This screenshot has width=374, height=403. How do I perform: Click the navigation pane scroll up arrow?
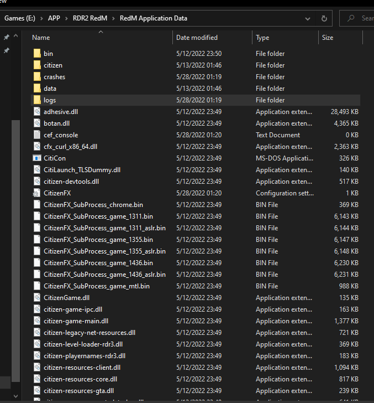coord(15,36)
